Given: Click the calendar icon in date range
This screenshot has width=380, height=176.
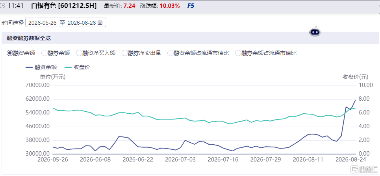Looking at the screenshot, I should pos(100,23).
